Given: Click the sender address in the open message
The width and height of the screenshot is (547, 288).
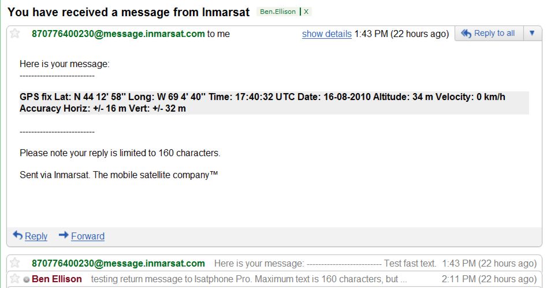Looking at the screenshot, I should pos(118,34).
